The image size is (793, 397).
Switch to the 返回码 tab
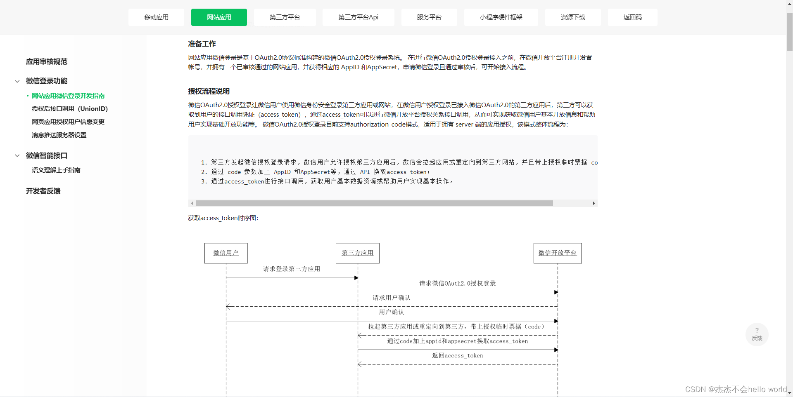pyautogui.click(x=632, y=17)
